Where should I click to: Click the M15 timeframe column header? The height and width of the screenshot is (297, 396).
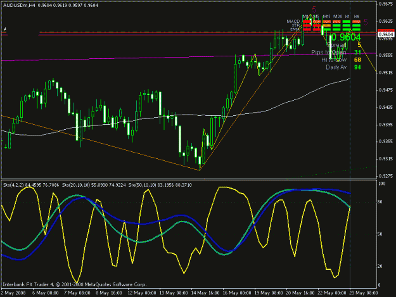(x=326, y=16)
